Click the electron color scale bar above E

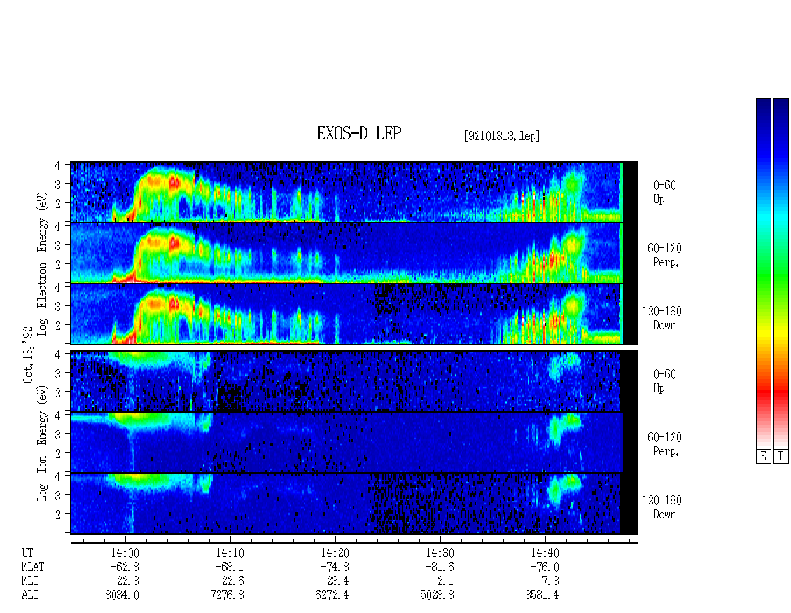coord(764,273)
